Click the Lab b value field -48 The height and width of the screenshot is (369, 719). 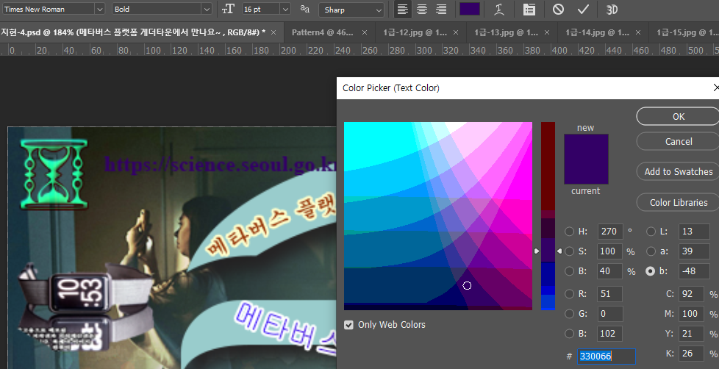(x=694, y=271)
